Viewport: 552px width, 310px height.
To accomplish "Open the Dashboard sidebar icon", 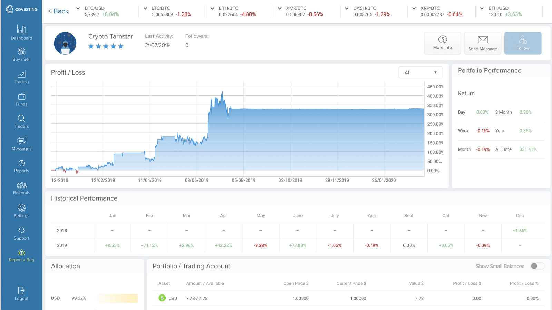I will coord(21,30).
